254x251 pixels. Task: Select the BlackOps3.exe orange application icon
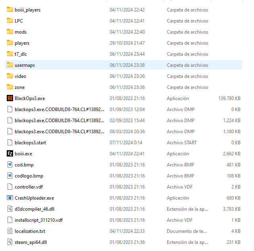coord(10,98)
